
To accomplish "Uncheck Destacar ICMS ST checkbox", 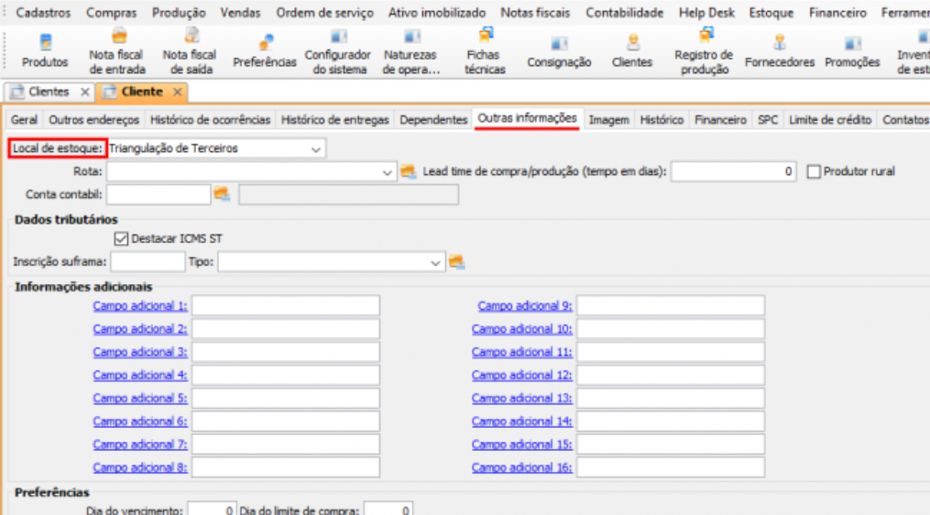I will pyautogui.click(x=122, y=239).
